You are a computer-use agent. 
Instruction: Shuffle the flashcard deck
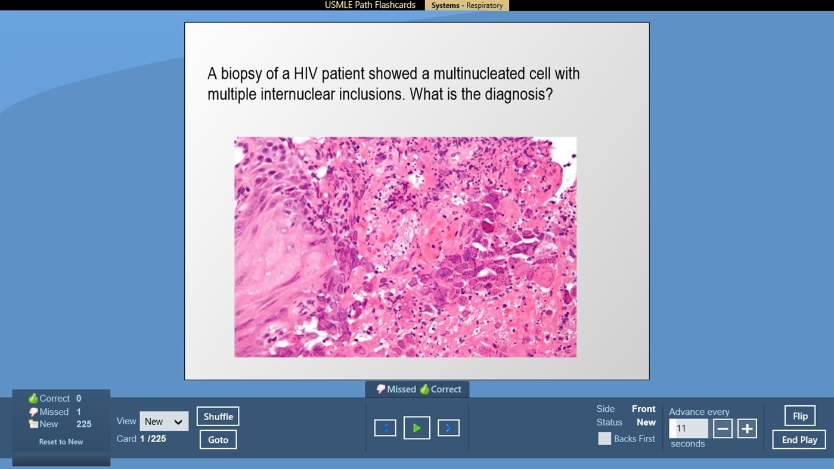coord(218,416)
